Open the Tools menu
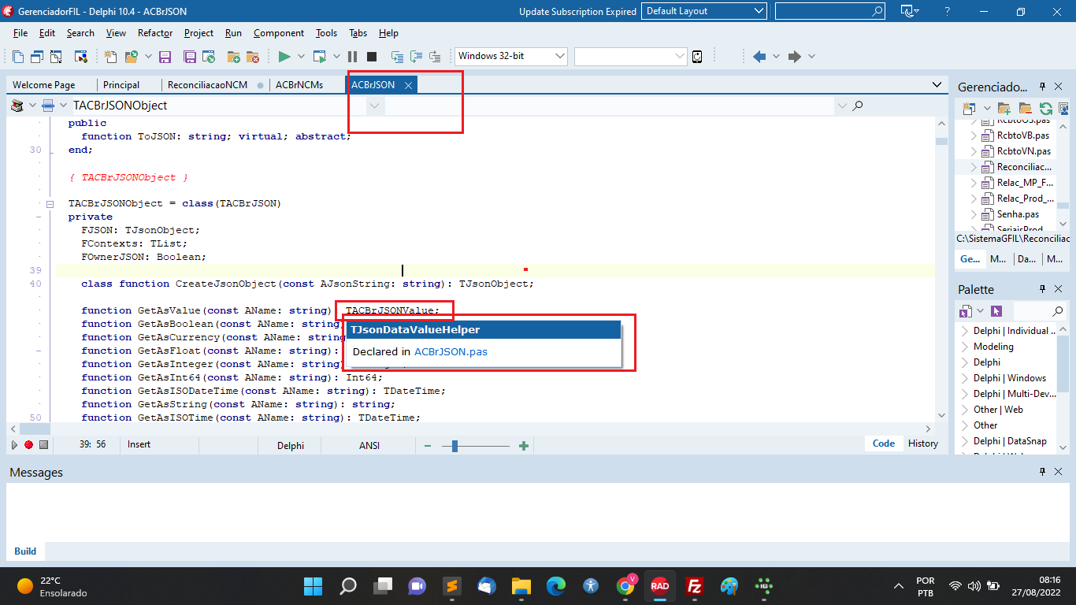The image size is (1076, 605). click(x=326, y=33)
